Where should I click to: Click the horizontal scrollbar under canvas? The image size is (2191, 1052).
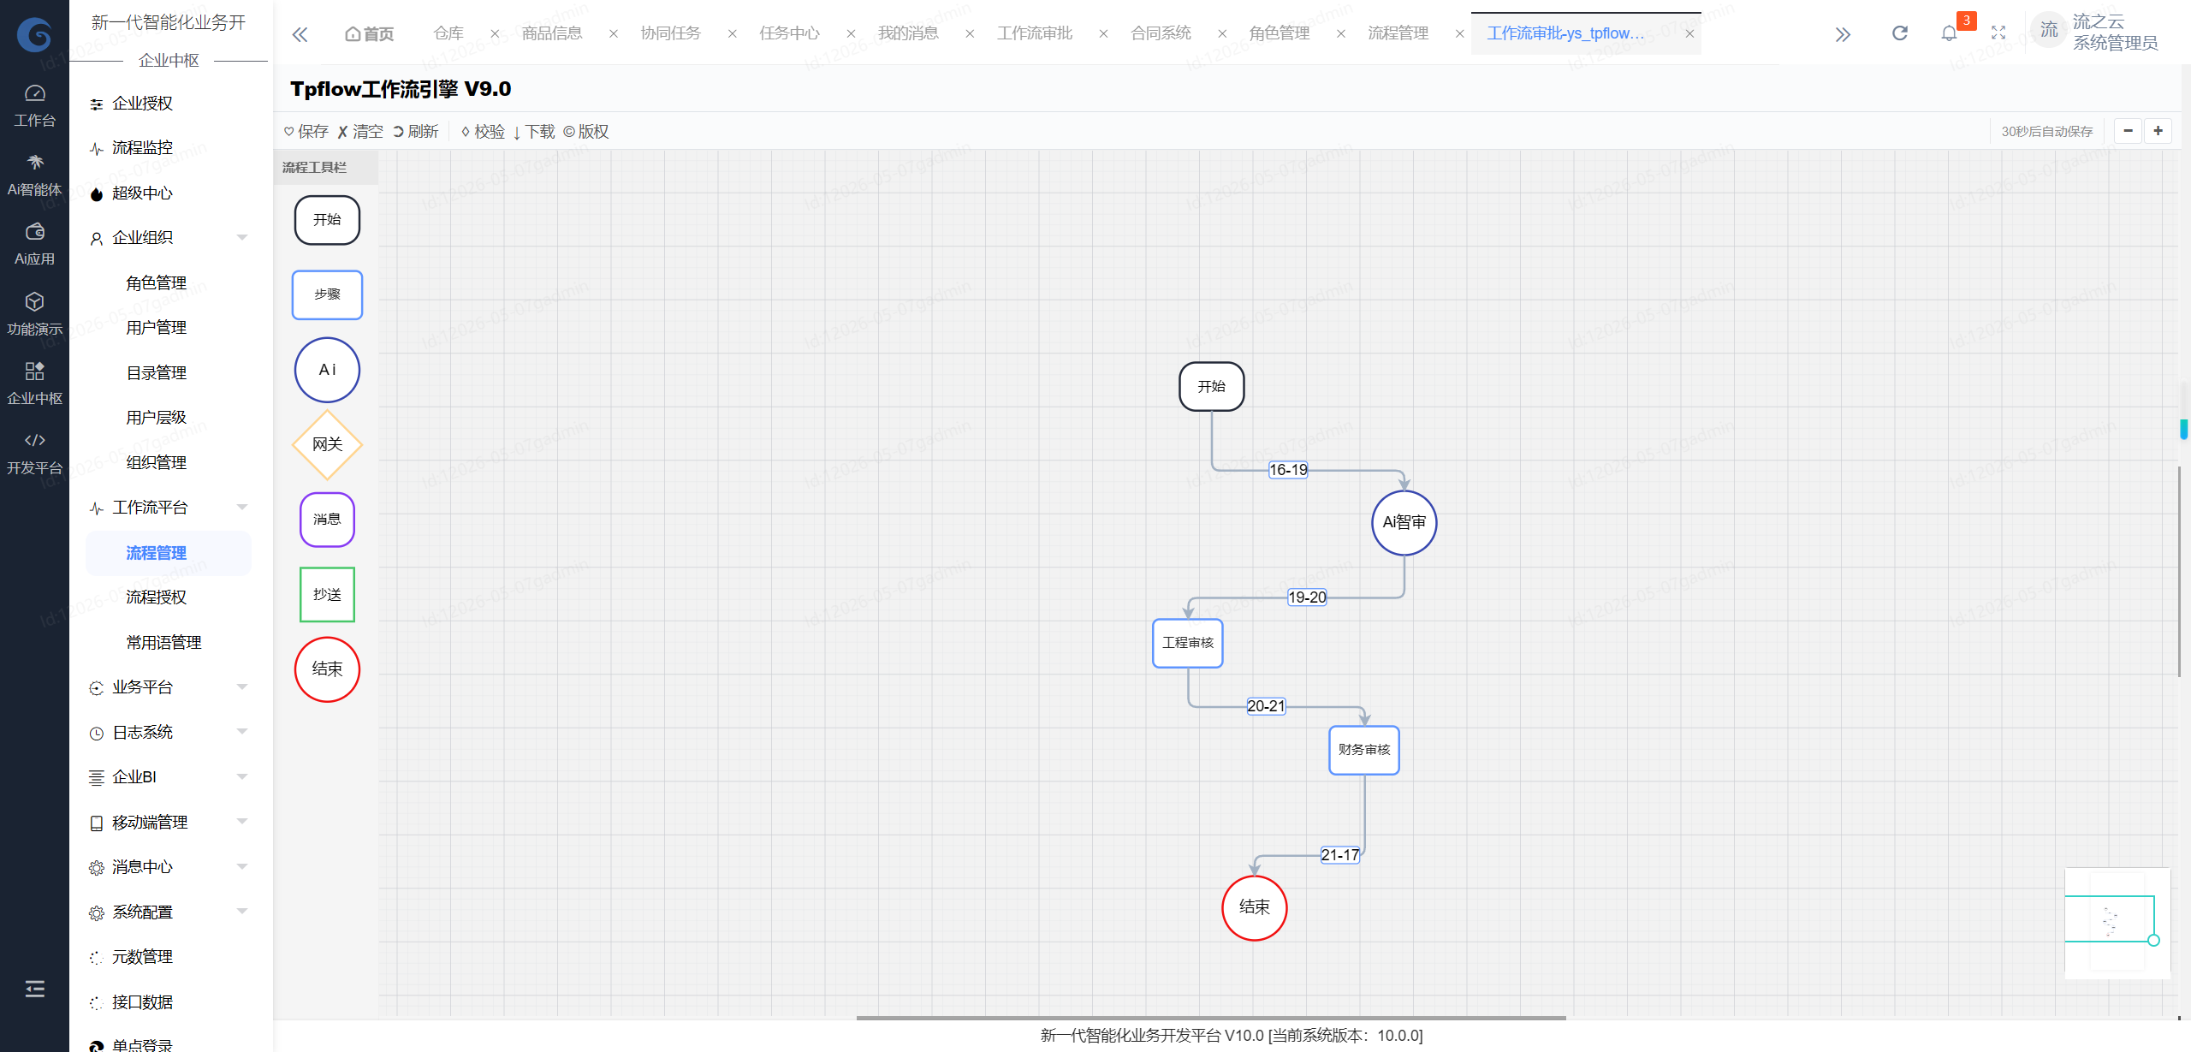(x=1211, y=1018)
